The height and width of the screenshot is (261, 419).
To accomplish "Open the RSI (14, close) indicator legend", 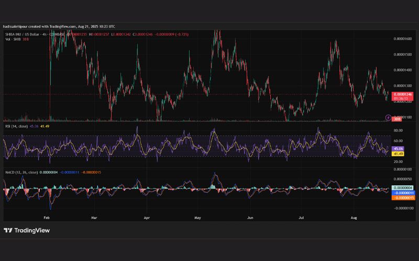I will click(17, 126).
